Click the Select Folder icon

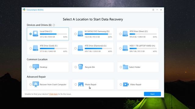coord(125,67)
